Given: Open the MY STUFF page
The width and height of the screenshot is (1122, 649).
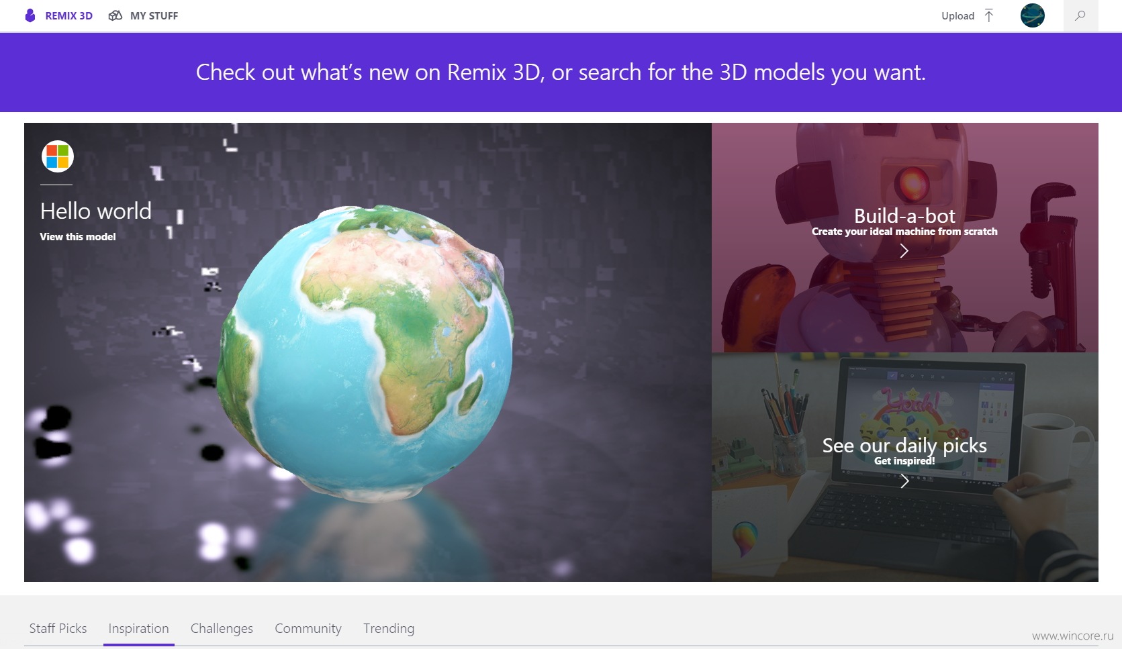Looking at the screenshot, I should point(154,15).
